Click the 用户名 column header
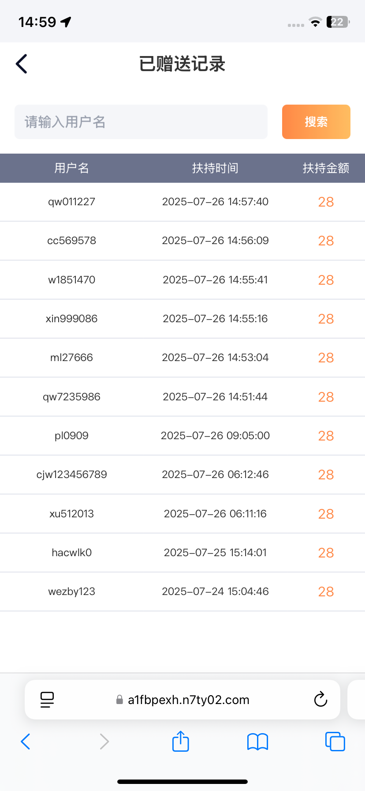The height and width of the screenshot is (791, 365). (71, 168)
